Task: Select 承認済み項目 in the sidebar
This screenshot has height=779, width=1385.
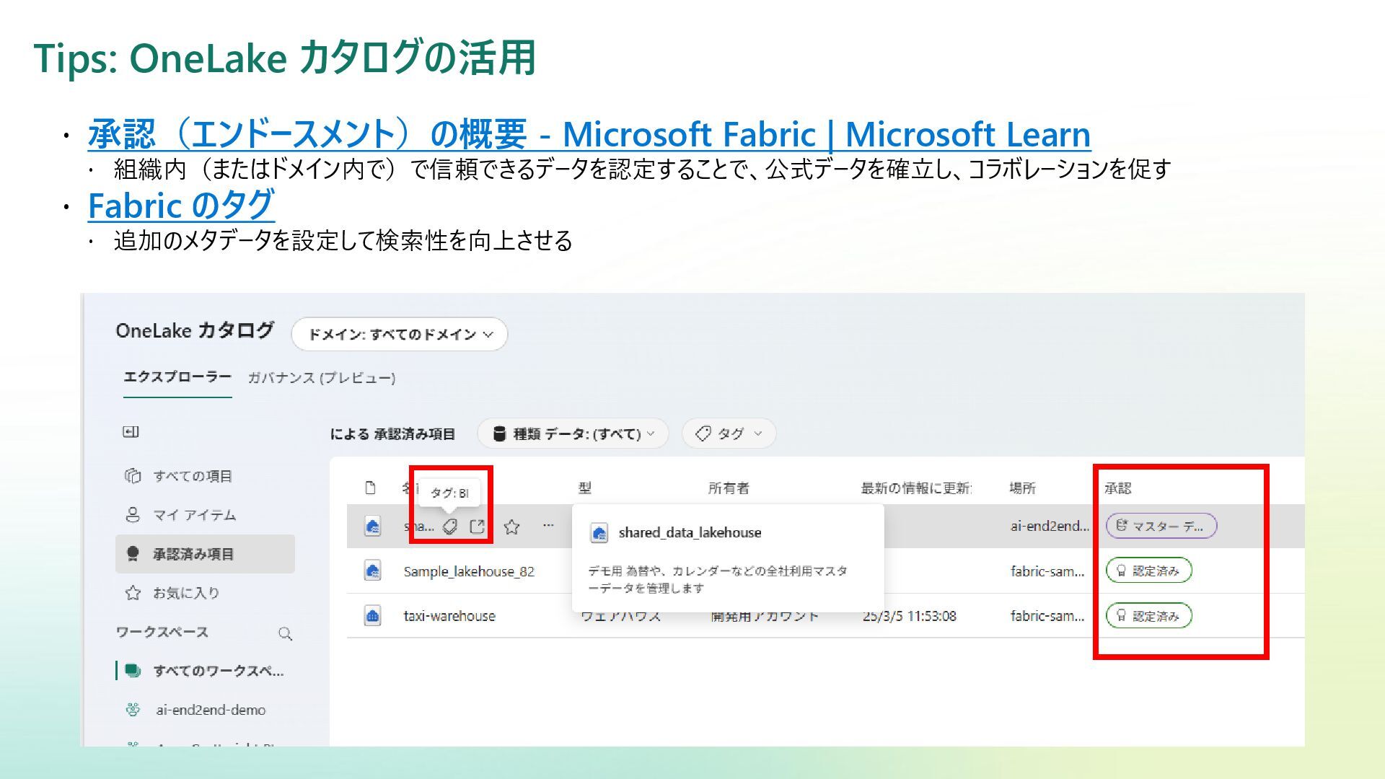Action: 205,554
